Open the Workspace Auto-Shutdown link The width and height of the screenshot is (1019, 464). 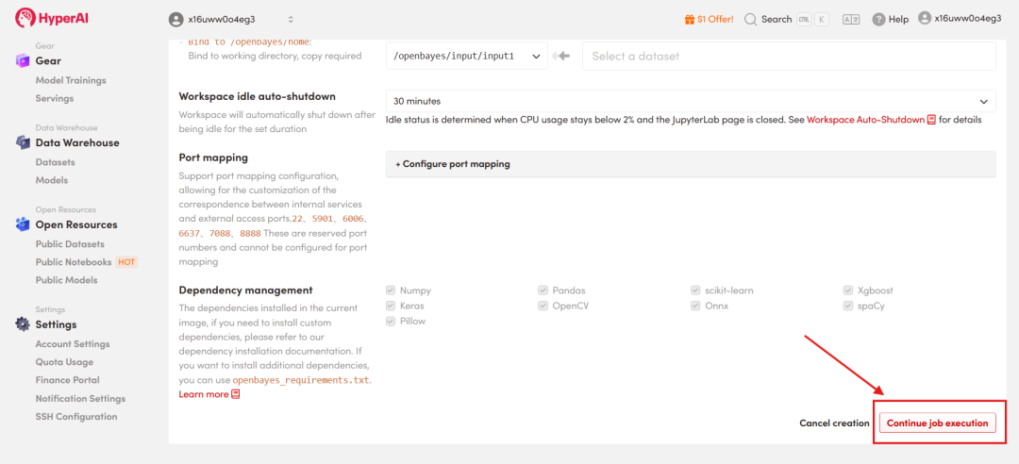click(865, 120)
